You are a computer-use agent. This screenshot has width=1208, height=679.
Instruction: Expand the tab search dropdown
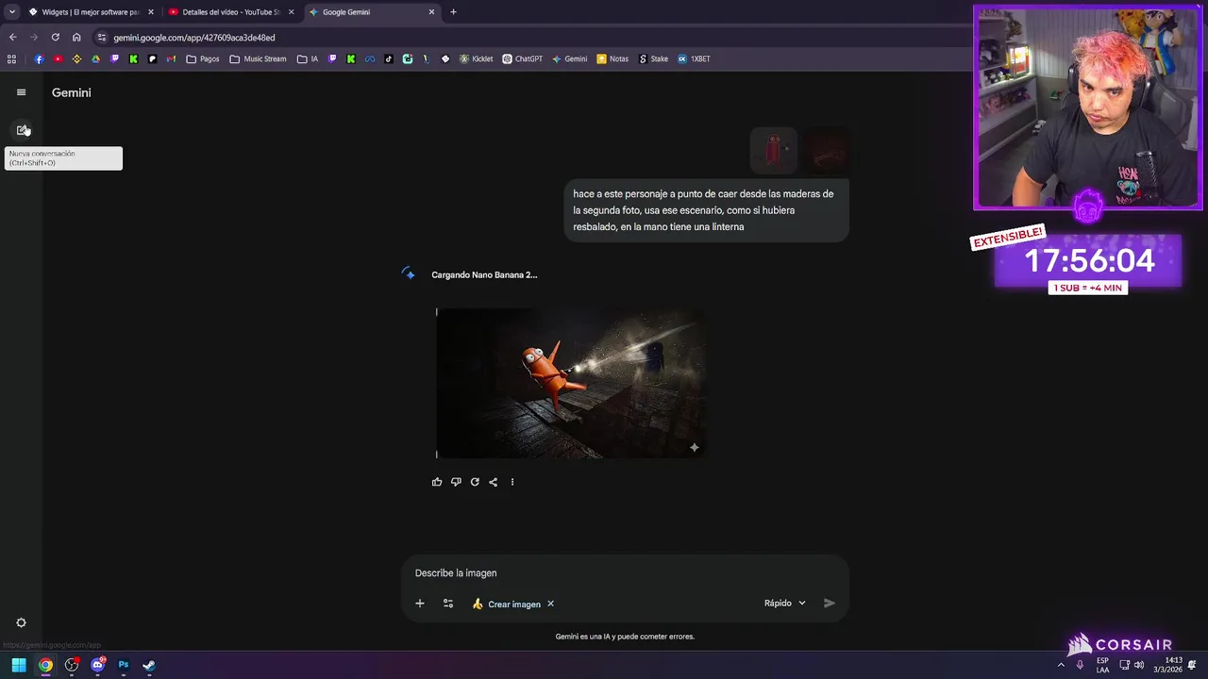[11, 12]
